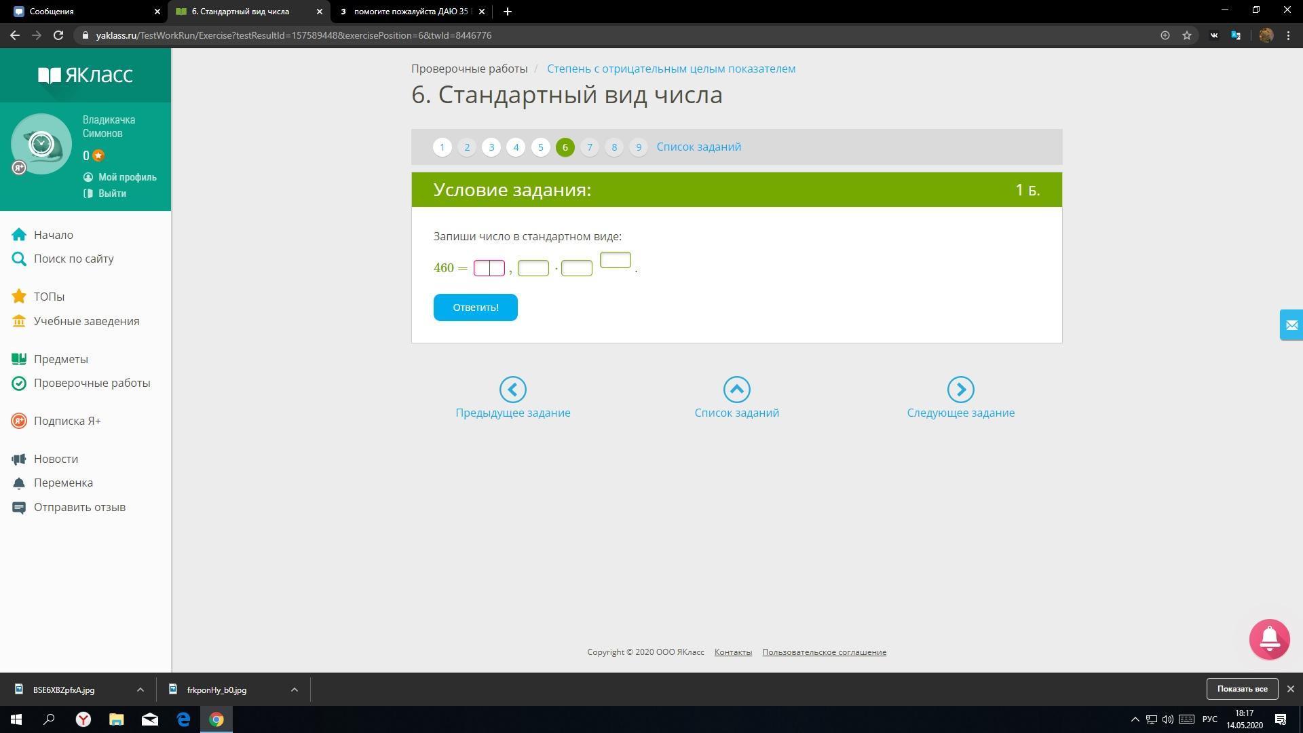
Task: Click the previous task arrow icon
Action: [512, 390]
